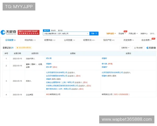
Task: Open 达孜妍悦管理咨询有限公司 investor link
Action: pos(57,76)
